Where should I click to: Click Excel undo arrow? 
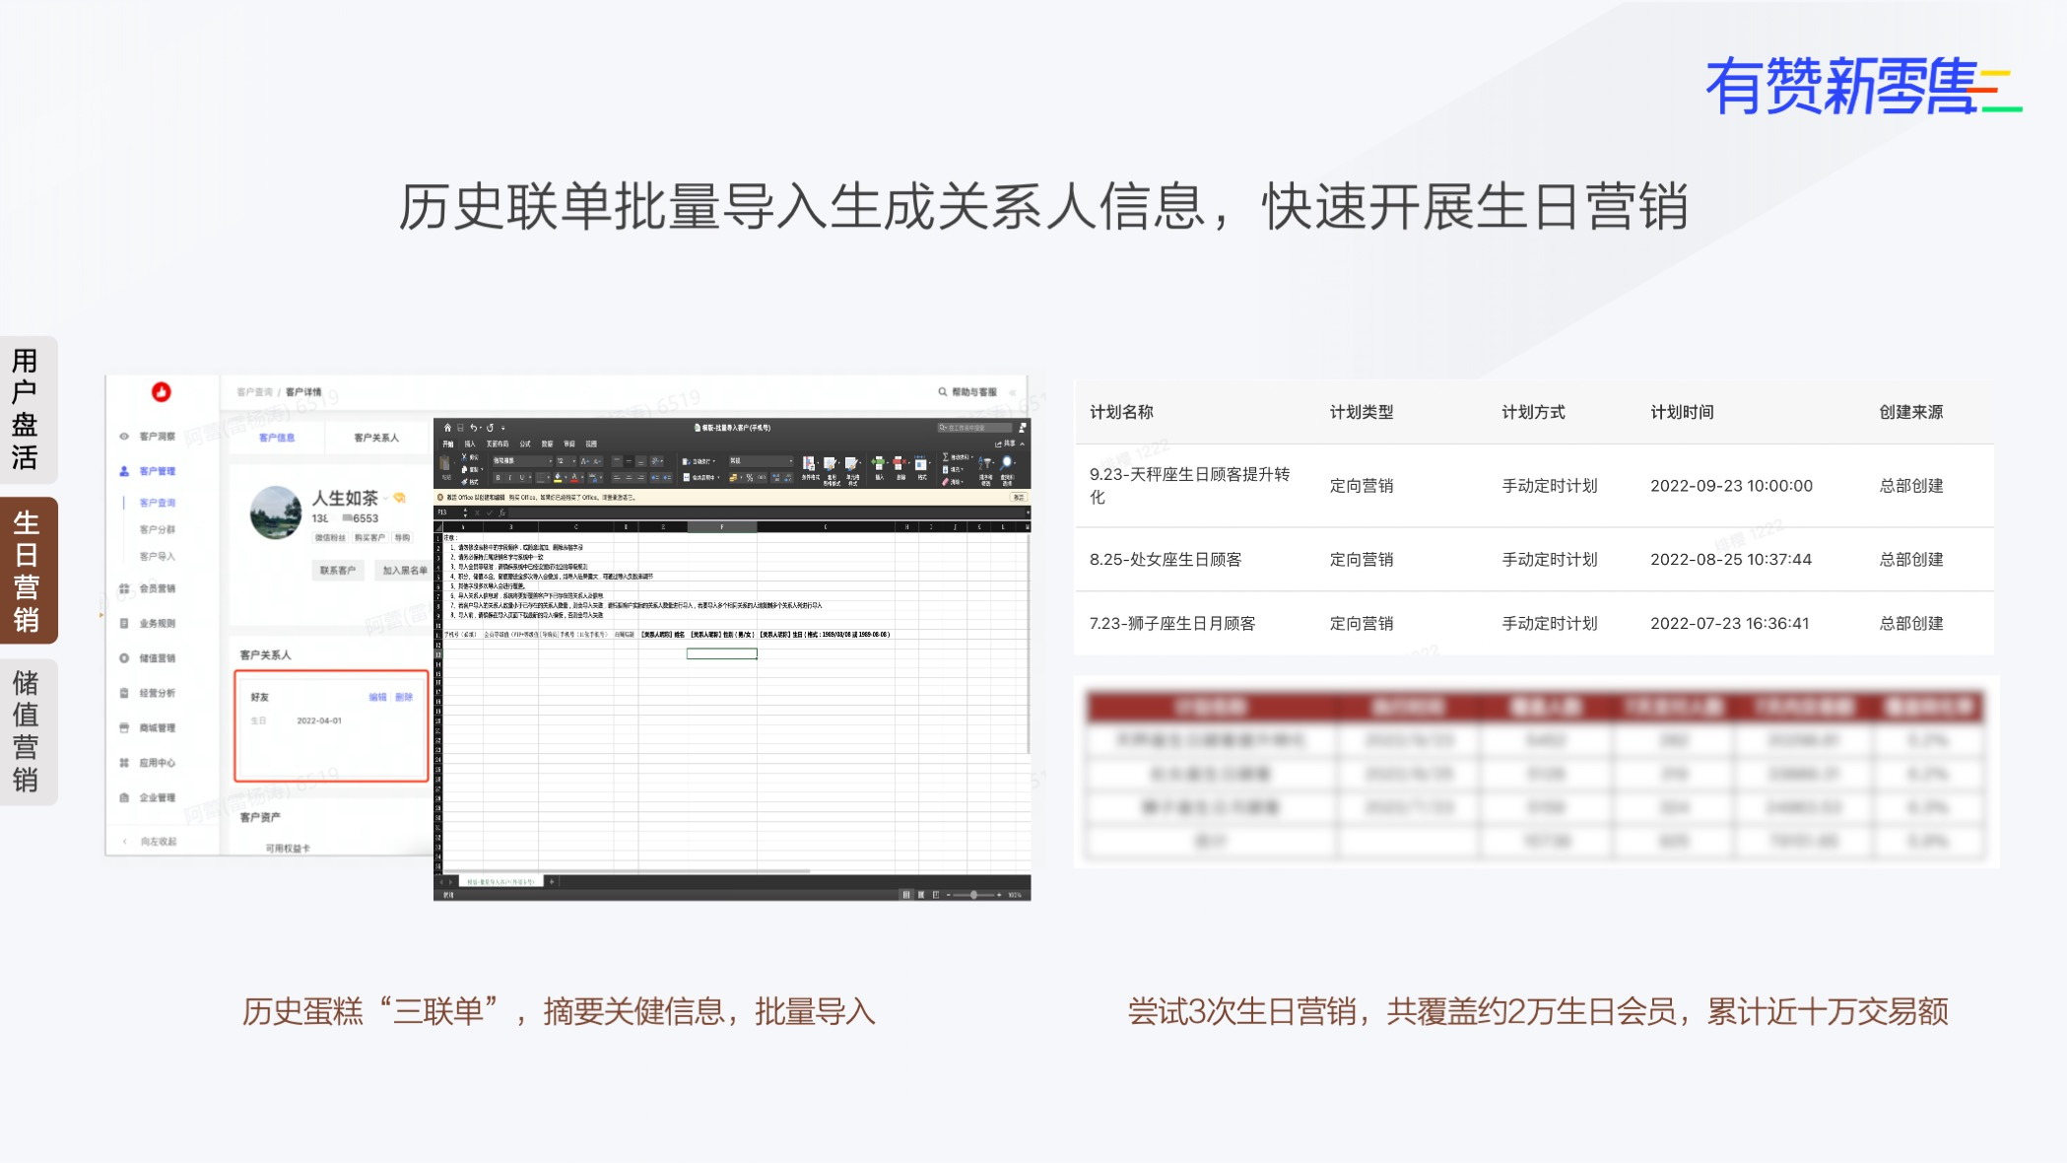[474, 428]
